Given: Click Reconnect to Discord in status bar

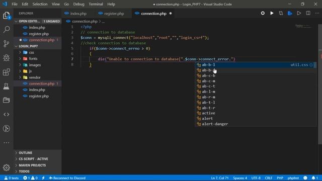Looking at the screenshot, I should click(67, 178).
